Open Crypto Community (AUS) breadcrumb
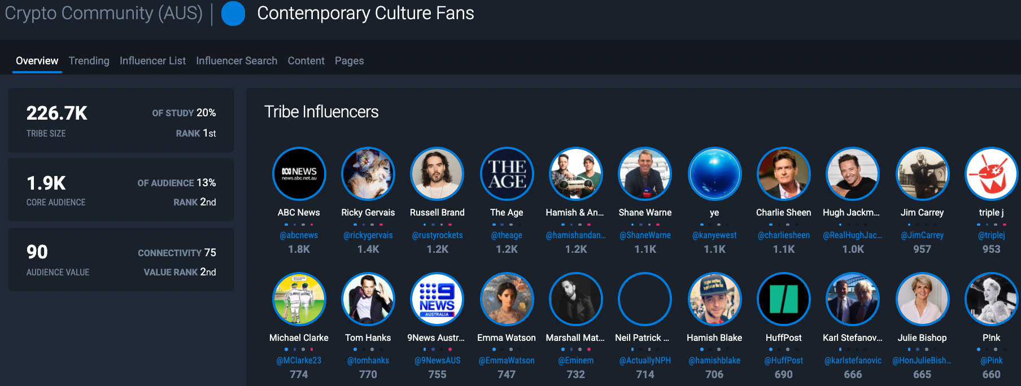 tap(103, 13)
